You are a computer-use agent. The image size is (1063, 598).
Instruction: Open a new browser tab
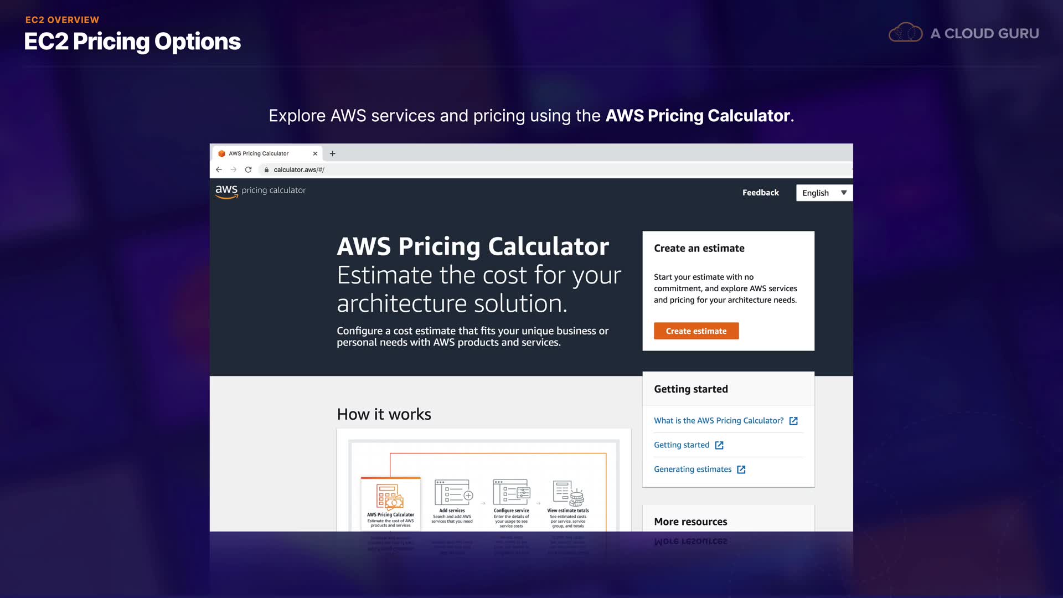(x=333, y=153)
